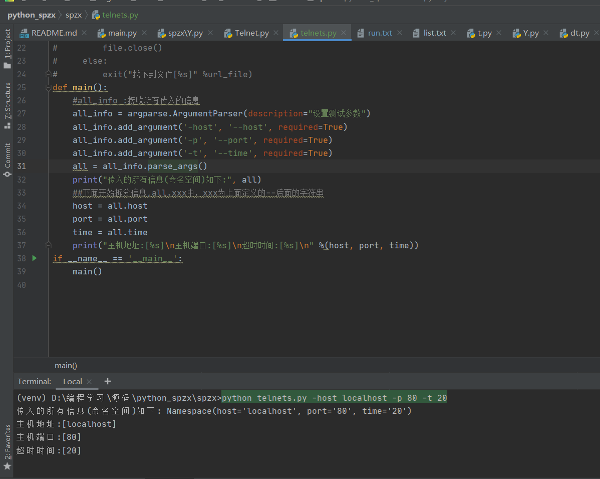The height and width of the screenshot is (479, 600).
Task: Close the Telnet.py tab
Action: pyautogui.click(x=276, y=33)
